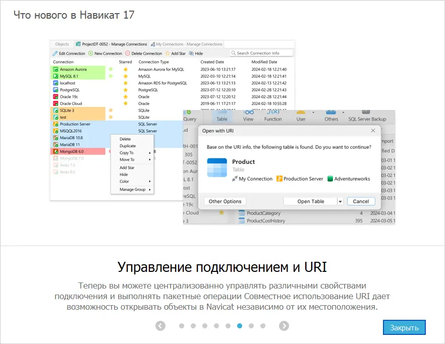Click the Закрыть button

(404, 327)
